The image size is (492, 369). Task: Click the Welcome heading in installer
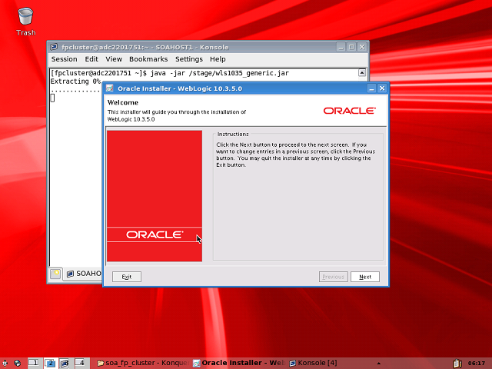pos(123,102)
